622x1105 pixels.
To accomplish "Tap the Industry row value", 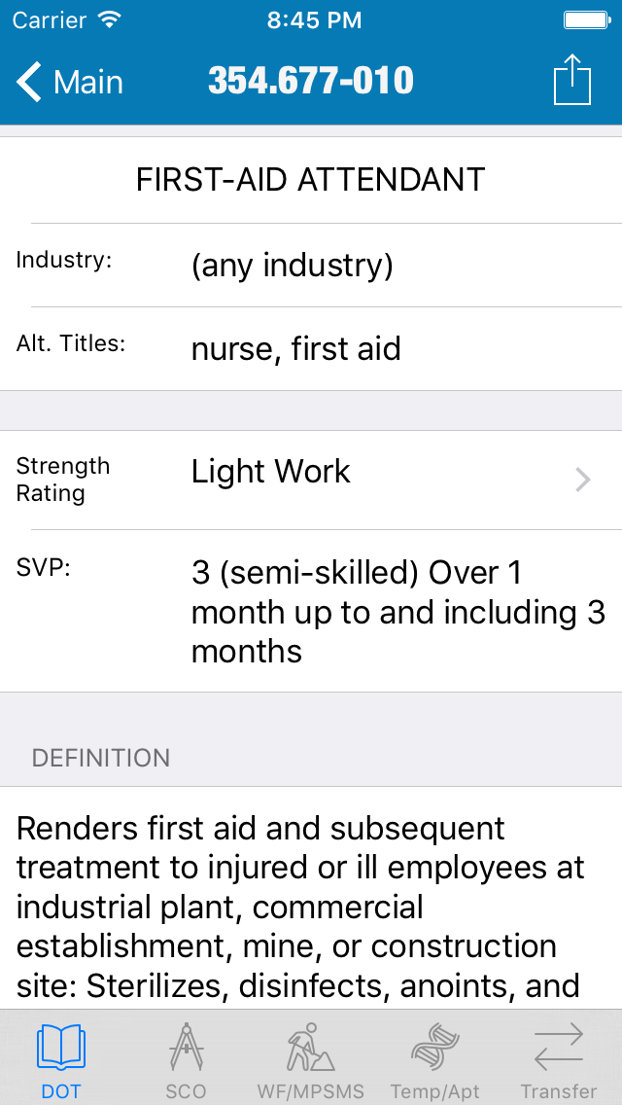I will [293, 265].
